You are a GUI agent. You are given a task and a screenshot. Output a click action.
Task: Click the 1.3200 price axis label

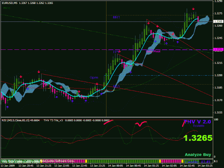pyautogui.click(x=218, y=75)
